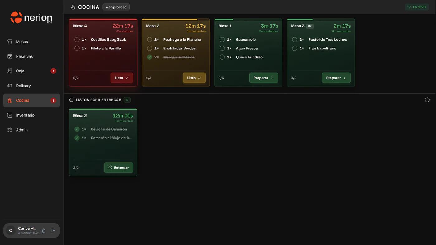The height and width of the screenshot is (245, 436).
Task: Click Preparar button on Mesa 3 card
Action: (x=336, y=78)
